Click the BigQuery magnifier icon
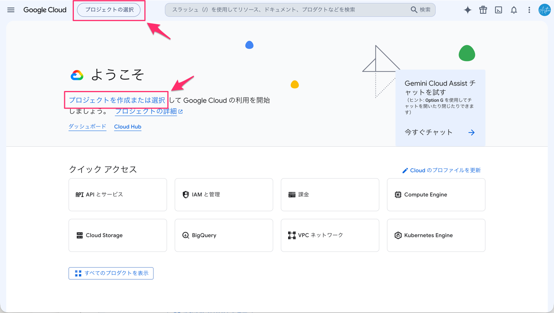Viewport: 554px width, 313px height. pyautogui.click(x=185, y=235)
